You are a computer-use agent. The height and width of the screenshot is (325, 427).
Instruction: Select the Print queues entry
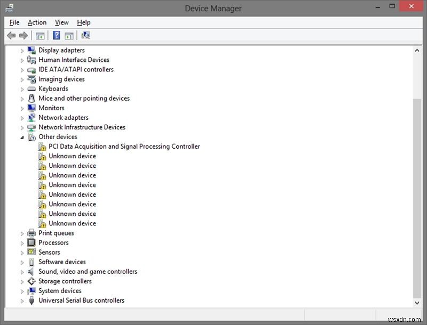click(x=56, y=233)
